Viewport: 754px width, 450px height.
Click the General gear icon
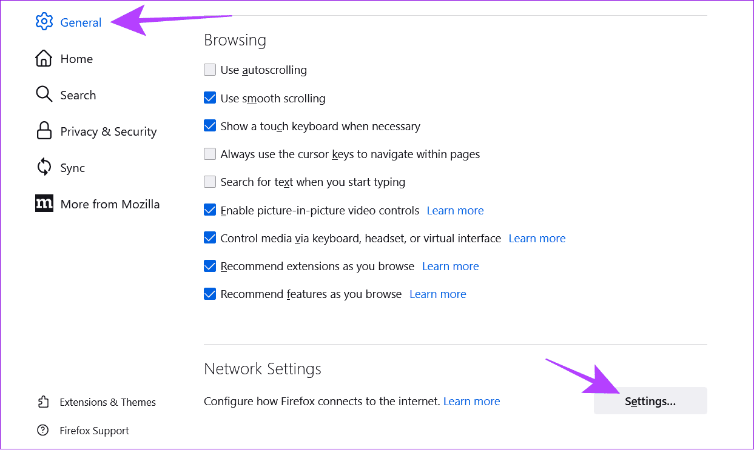(44, 22)
